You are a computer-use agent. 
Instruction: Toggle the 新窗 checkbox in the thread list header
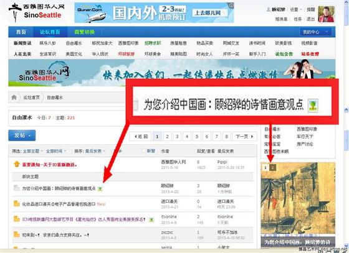(x=144, y=151)
